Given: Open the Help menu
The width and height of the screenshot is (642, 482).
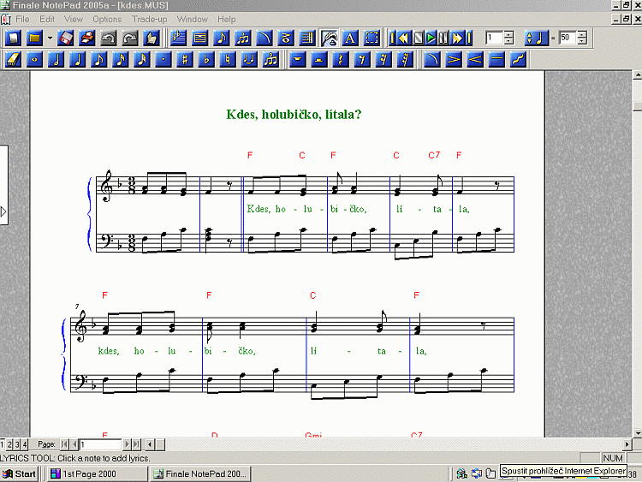Looking at the screenshot, I should (227, 19).
